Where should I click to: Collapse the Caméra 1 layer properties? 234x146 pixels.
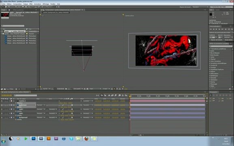[10, 101]
